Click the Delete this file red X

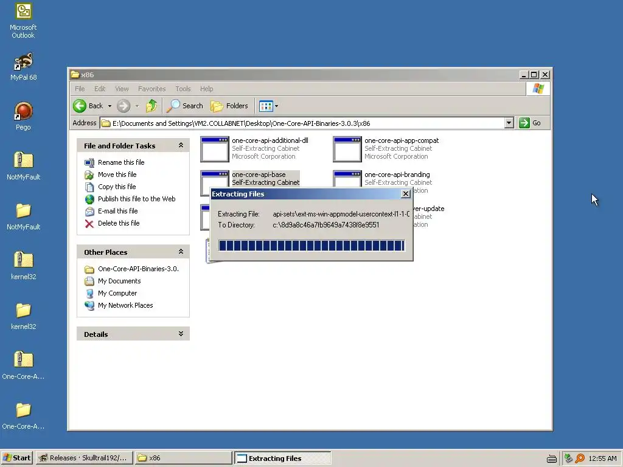[x=89, y=224]
